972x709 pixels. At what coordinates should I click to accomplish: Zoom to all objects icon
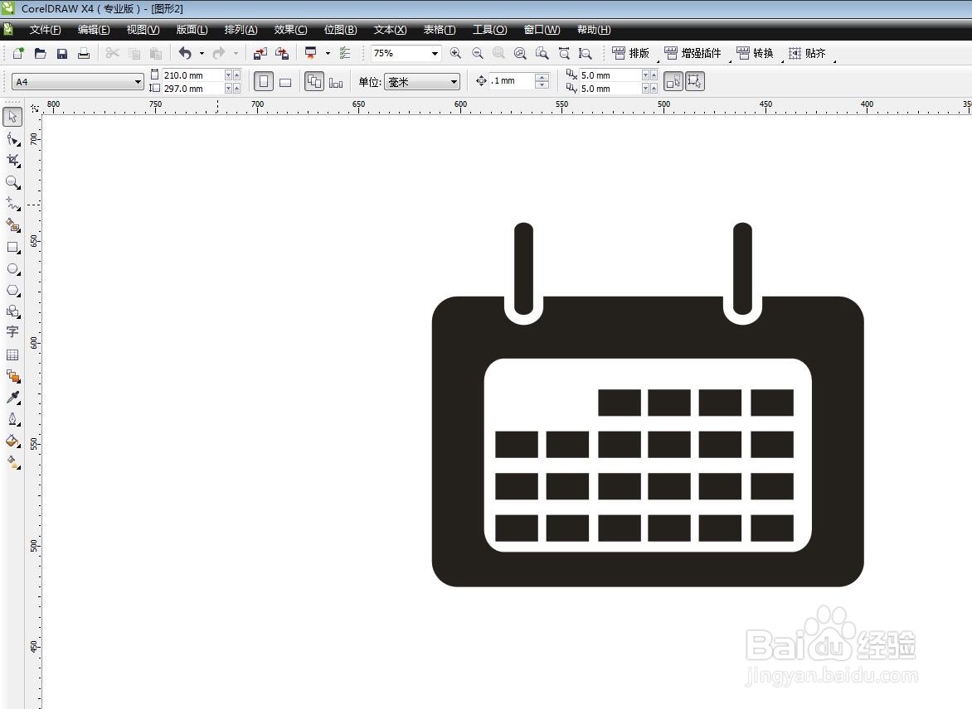520,53
